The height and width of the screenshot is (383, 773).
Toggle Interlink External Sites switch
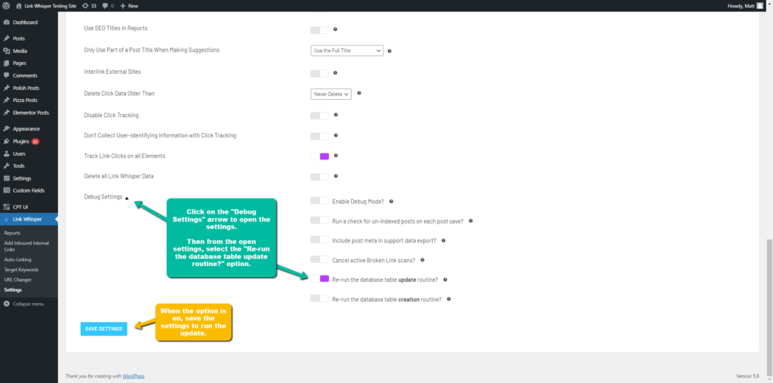[319, 73]
